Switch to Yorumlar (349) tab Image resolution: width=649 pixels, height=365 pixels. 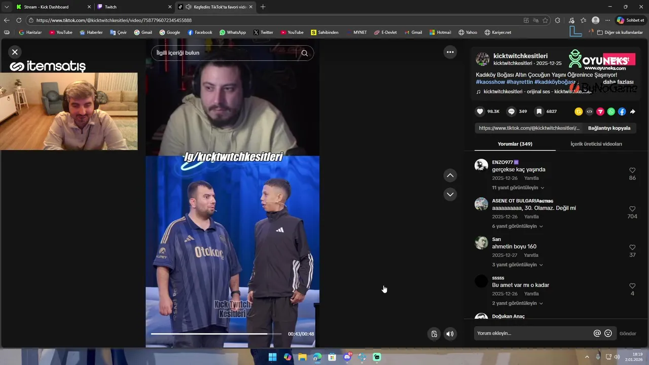[x=515, y=144]
